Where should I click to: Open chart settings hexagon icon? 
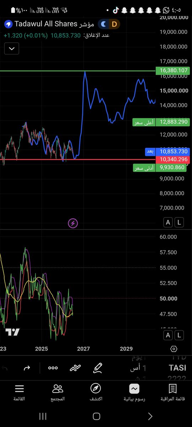click(x=174, y=349)
